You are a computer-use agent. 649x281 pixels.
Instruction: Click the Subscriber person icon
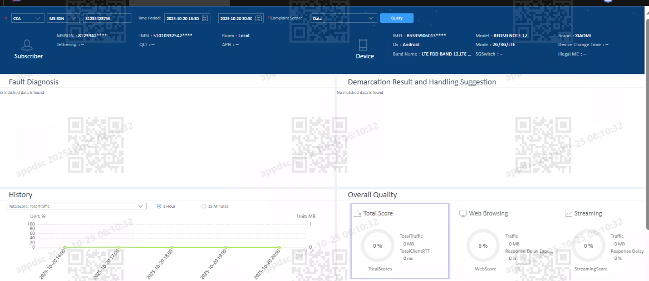(x=27, y=44)
